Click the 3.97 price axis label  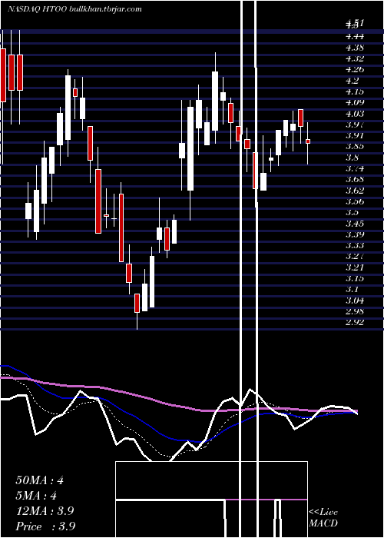click(355, 125)
